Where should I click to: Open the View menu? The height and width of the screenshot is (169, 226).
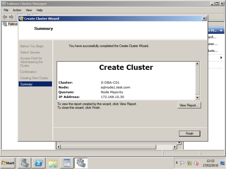coord(29,10)
